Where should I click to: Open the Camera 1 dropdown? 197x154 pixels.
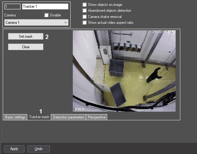click(36, 23)
